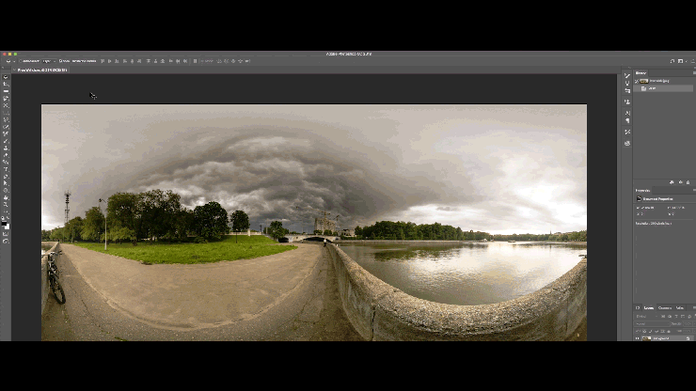Select the Crop tool
696x391 pixels.
point(6,105)
